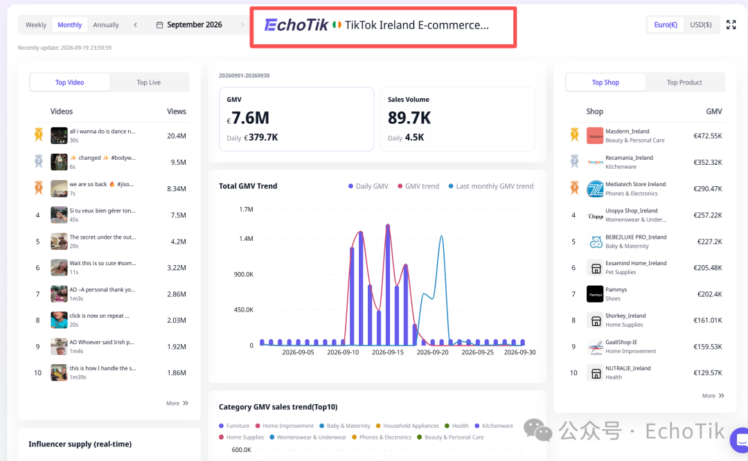The image size is (748, 461).
Task: Set currency to Euro(€)
Action: (x=666, y=25)
